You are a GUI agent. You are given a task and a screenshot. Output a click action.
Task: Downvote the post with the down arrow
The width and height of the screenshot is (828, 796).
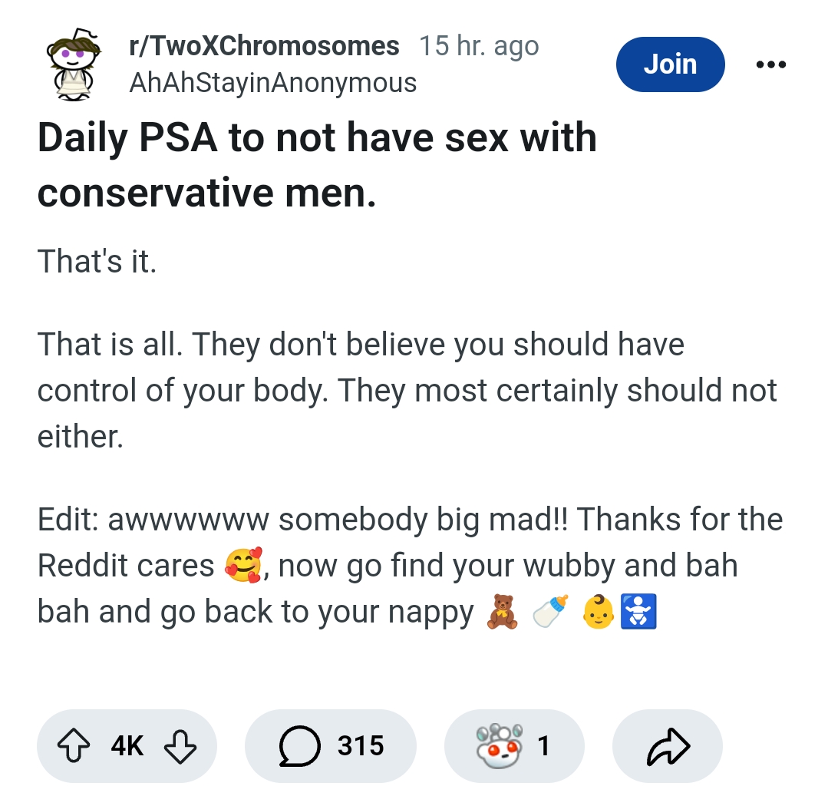[180, 746]
